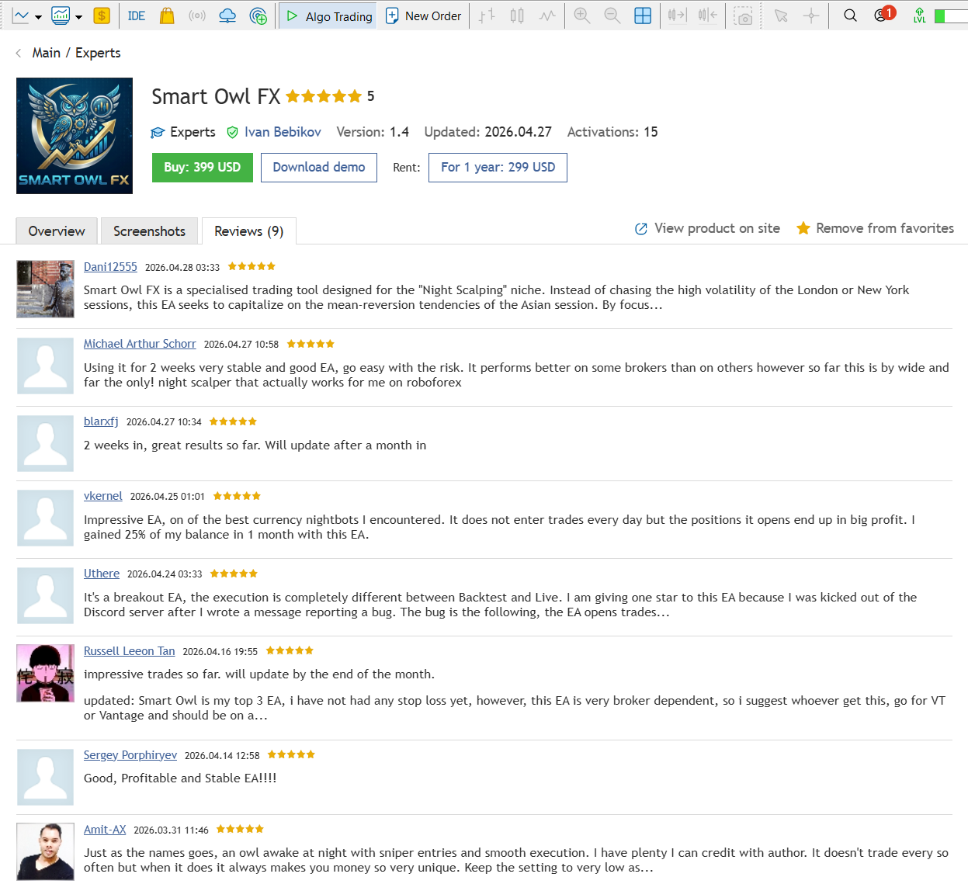Open reviewer Amit-AX's profile

point(105,830)
